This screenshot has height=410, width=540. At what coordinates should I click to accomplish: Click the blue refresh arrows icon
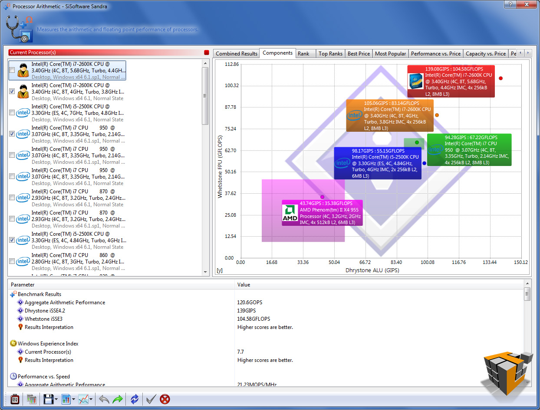coord(135,399)
